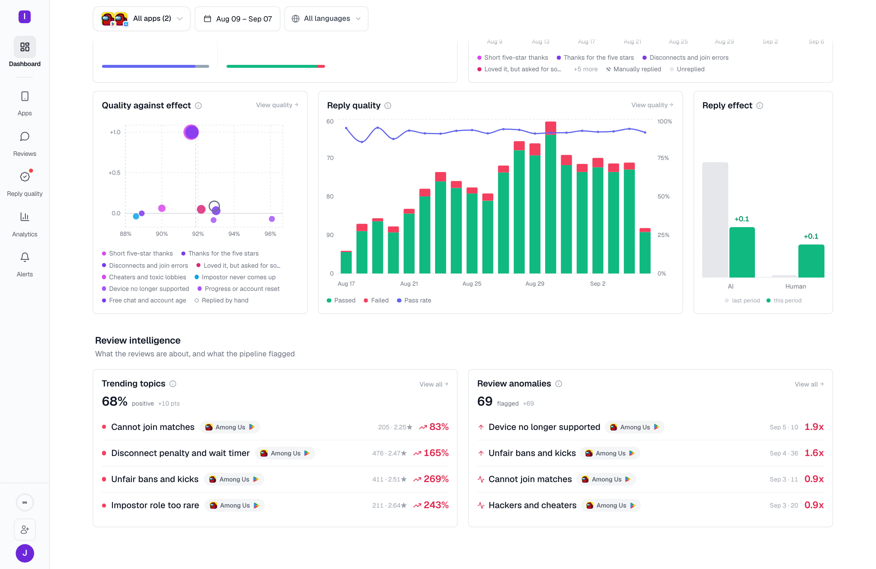Open Impostor role too rare topic
Image resolution: width=876 pixels, height=569 pixels.
(x=275, y=505)
